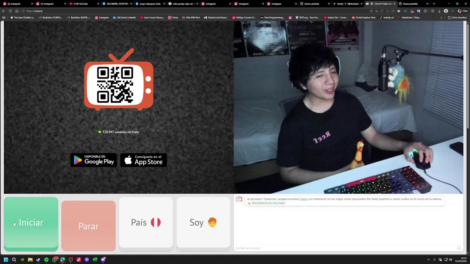Open Steam from the taskbar

[38, 260]
